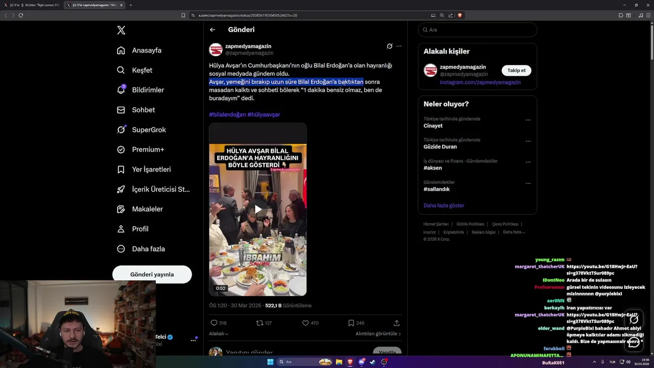
Task: Bookmark page icon left of address bar
Action: [183, 15]
